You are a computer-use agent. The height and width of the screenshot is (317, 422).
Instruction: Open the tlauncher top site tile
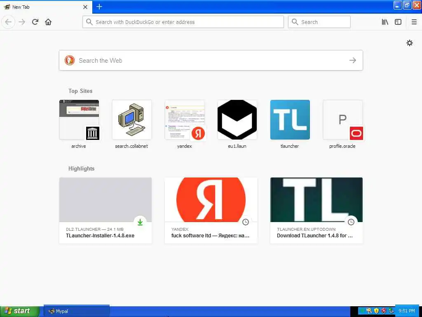click(290, 120)
